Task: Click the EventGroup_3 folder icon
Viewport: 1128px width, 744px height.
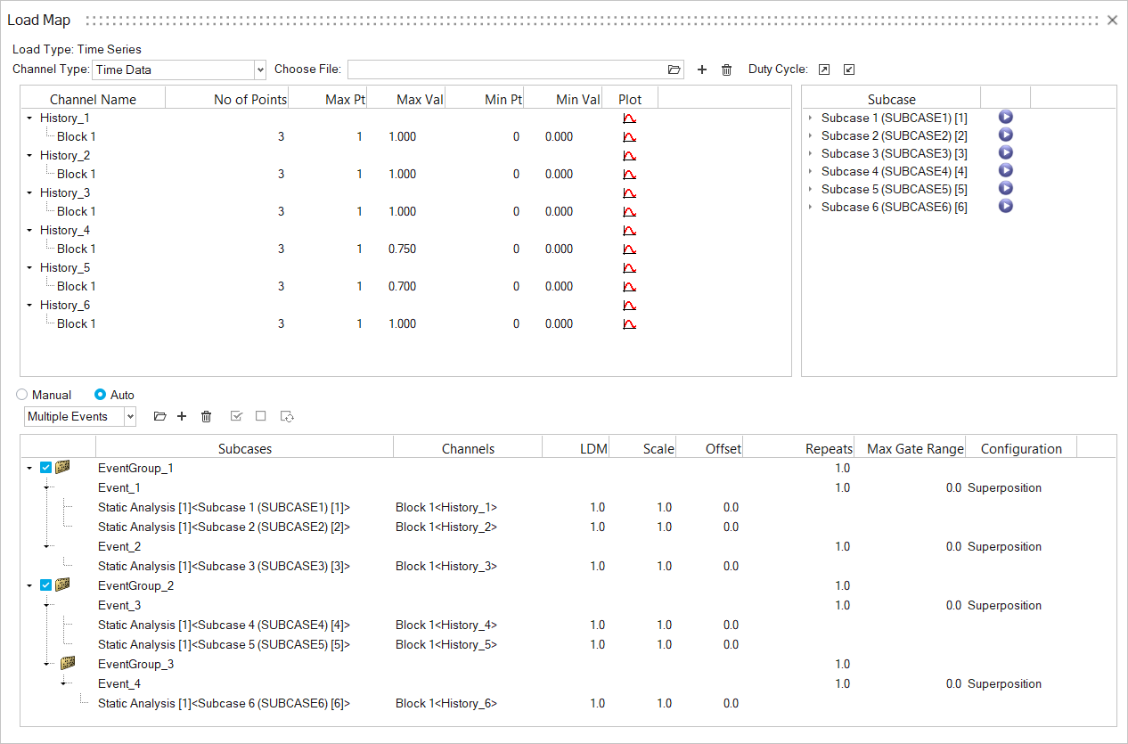Action: coord(68,664)
